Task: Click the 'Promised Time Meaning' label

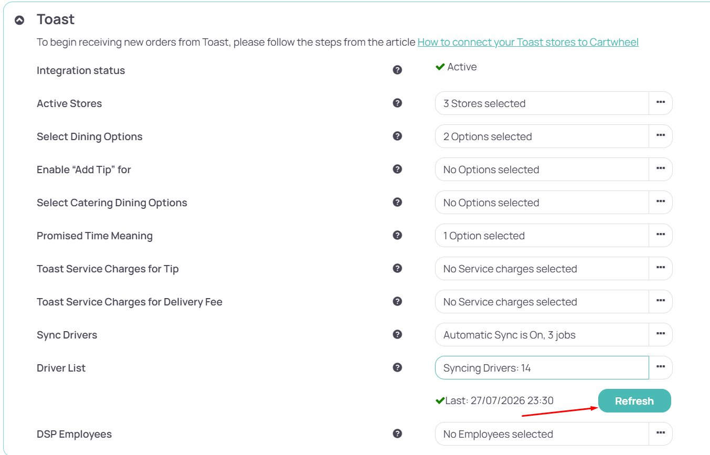Action: tap(94, 236)
